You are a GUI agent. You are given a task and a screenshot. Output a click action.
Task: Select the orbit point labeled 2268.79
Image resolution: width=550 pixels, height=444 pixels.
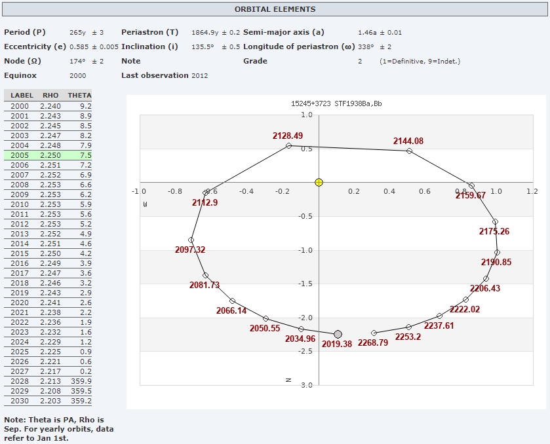coord(374,333)
